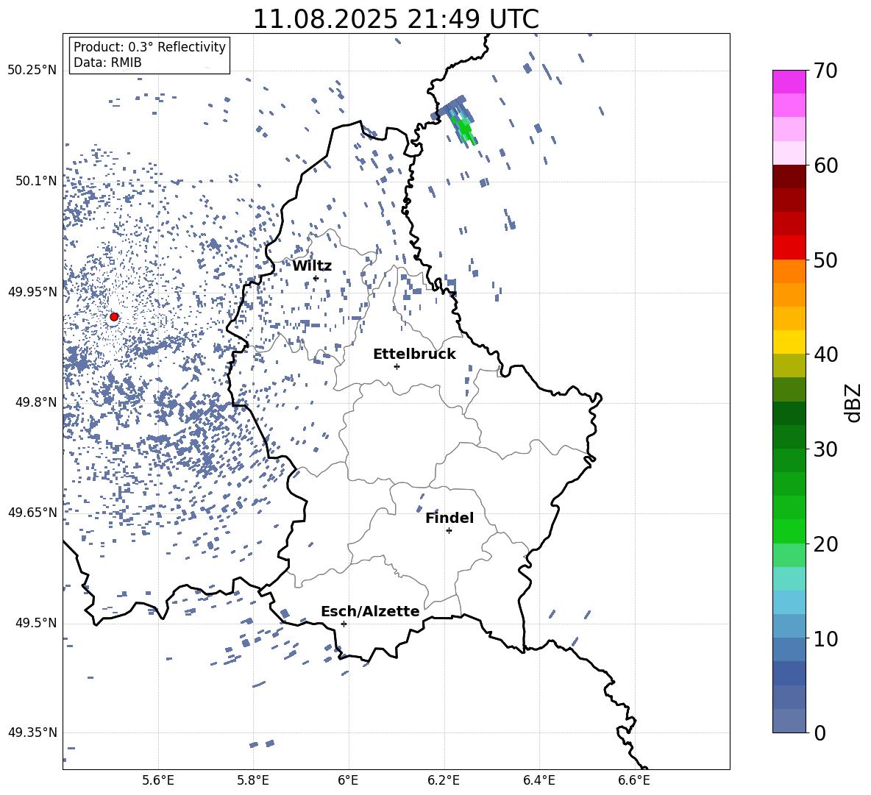This screenshot has height=795, width=871.
Task: Click the 6.2°E longitude tick label
Action: (x=444, y=780)
